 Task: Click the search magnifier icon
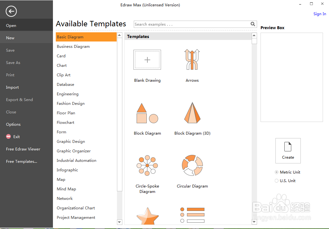point(253,24)
